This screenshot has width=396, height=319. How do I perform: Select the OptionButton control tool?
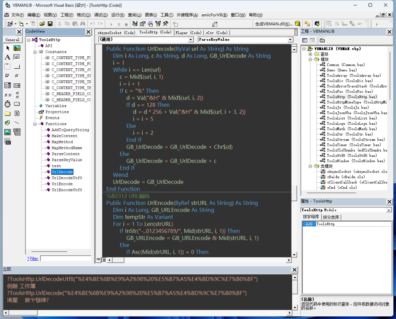[17, 76]
